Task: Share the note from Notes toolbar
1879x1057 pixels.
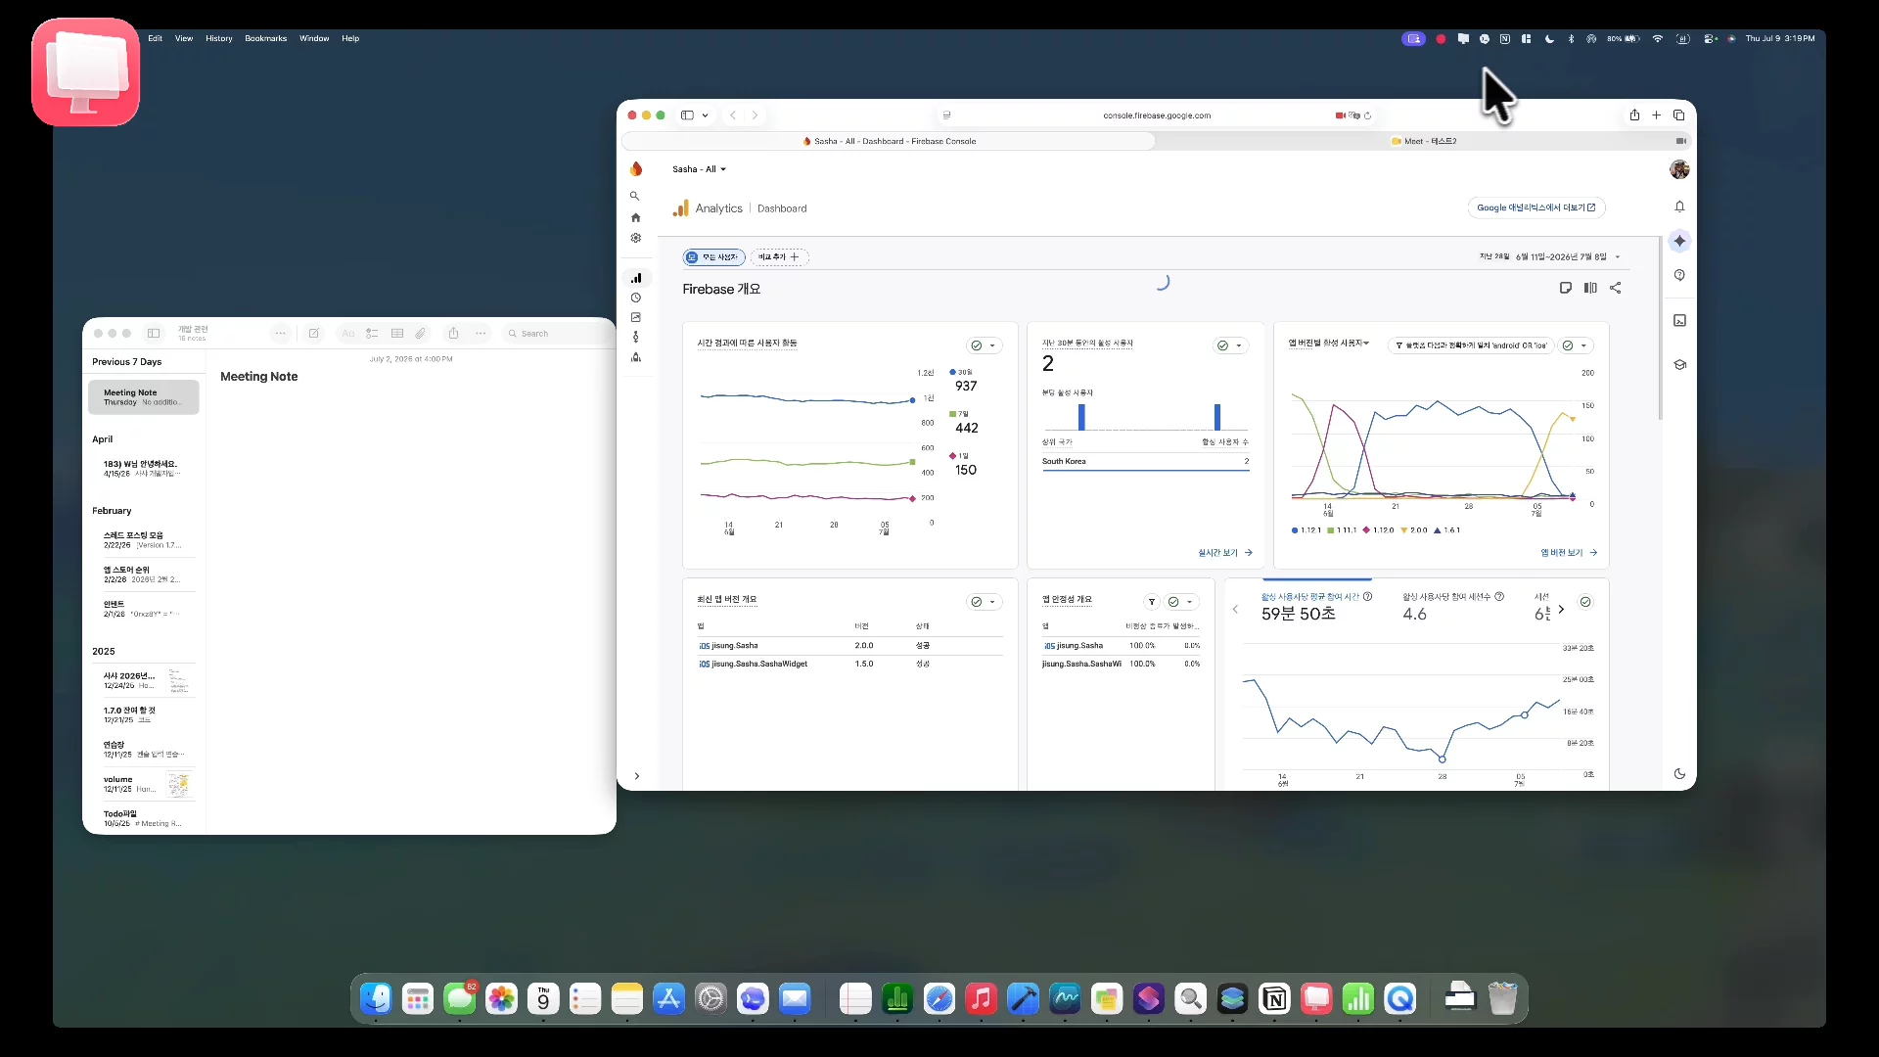Action: point(453,333)
